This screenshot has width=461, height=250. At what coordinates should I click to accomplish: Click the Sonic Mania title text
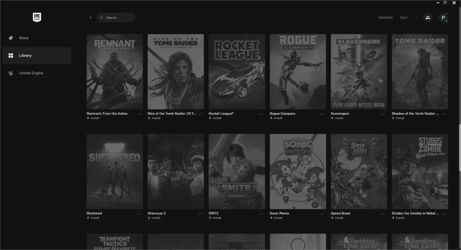tap(279, 213)
